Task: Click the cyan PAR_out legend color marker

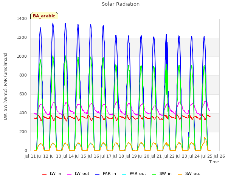Action: [124, 174]
